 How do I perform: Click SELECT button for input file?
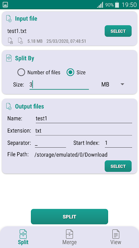[x=118, y=31]
